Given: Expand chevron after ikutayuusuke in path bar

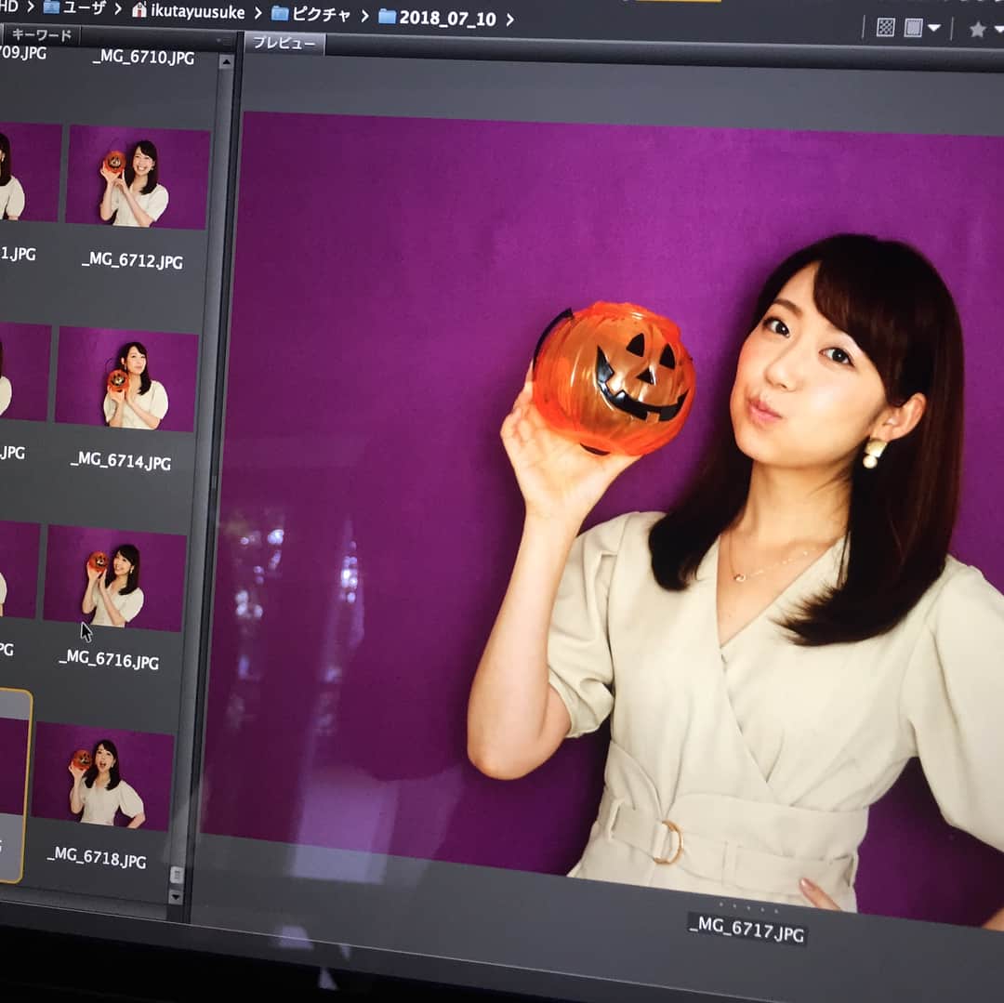Looking at the screenshot, I should point(258,12).
